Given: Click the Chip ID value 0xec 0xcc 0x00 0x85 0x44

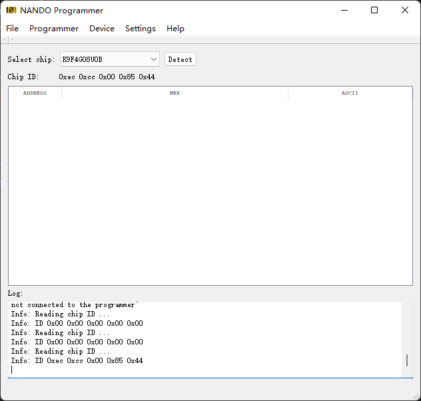Looking at the screenshot, I should 107,77.
